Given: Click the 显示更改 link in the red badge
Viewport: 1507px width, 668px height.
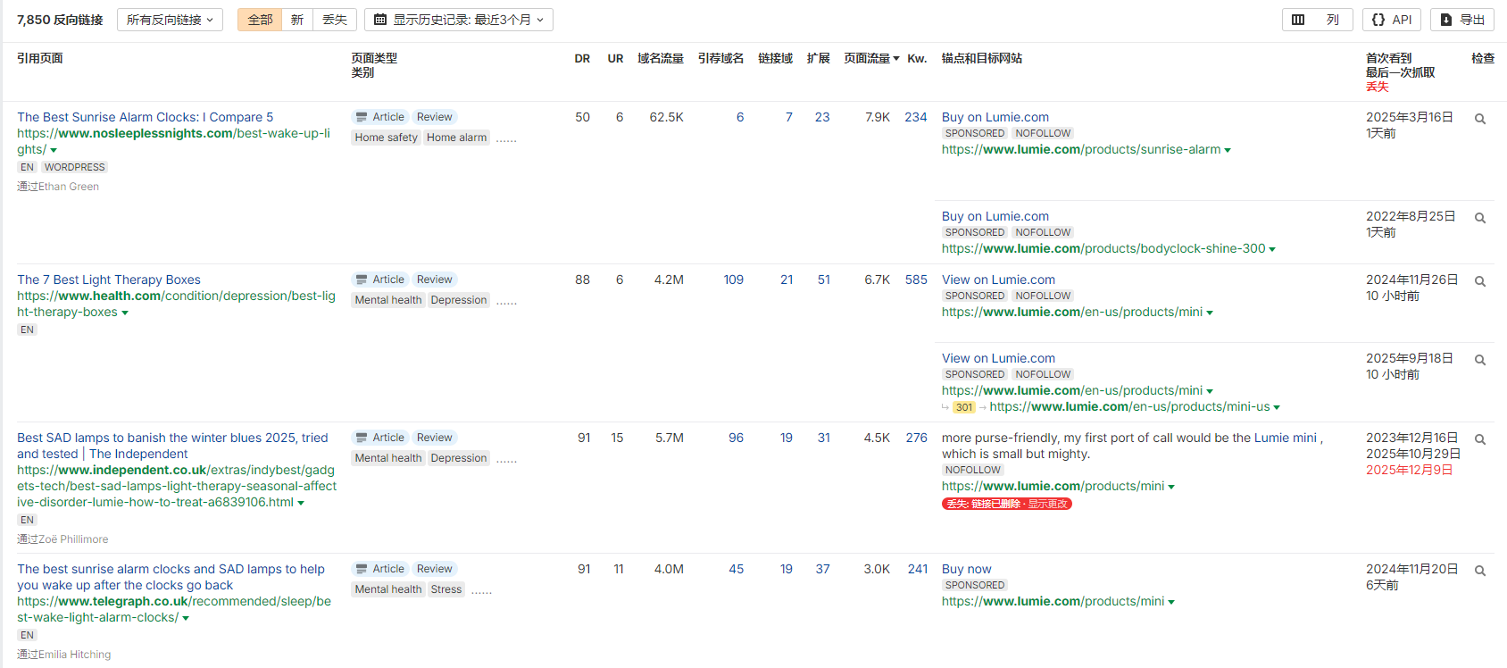Looking at the screenshot, I should (1047, 505).
